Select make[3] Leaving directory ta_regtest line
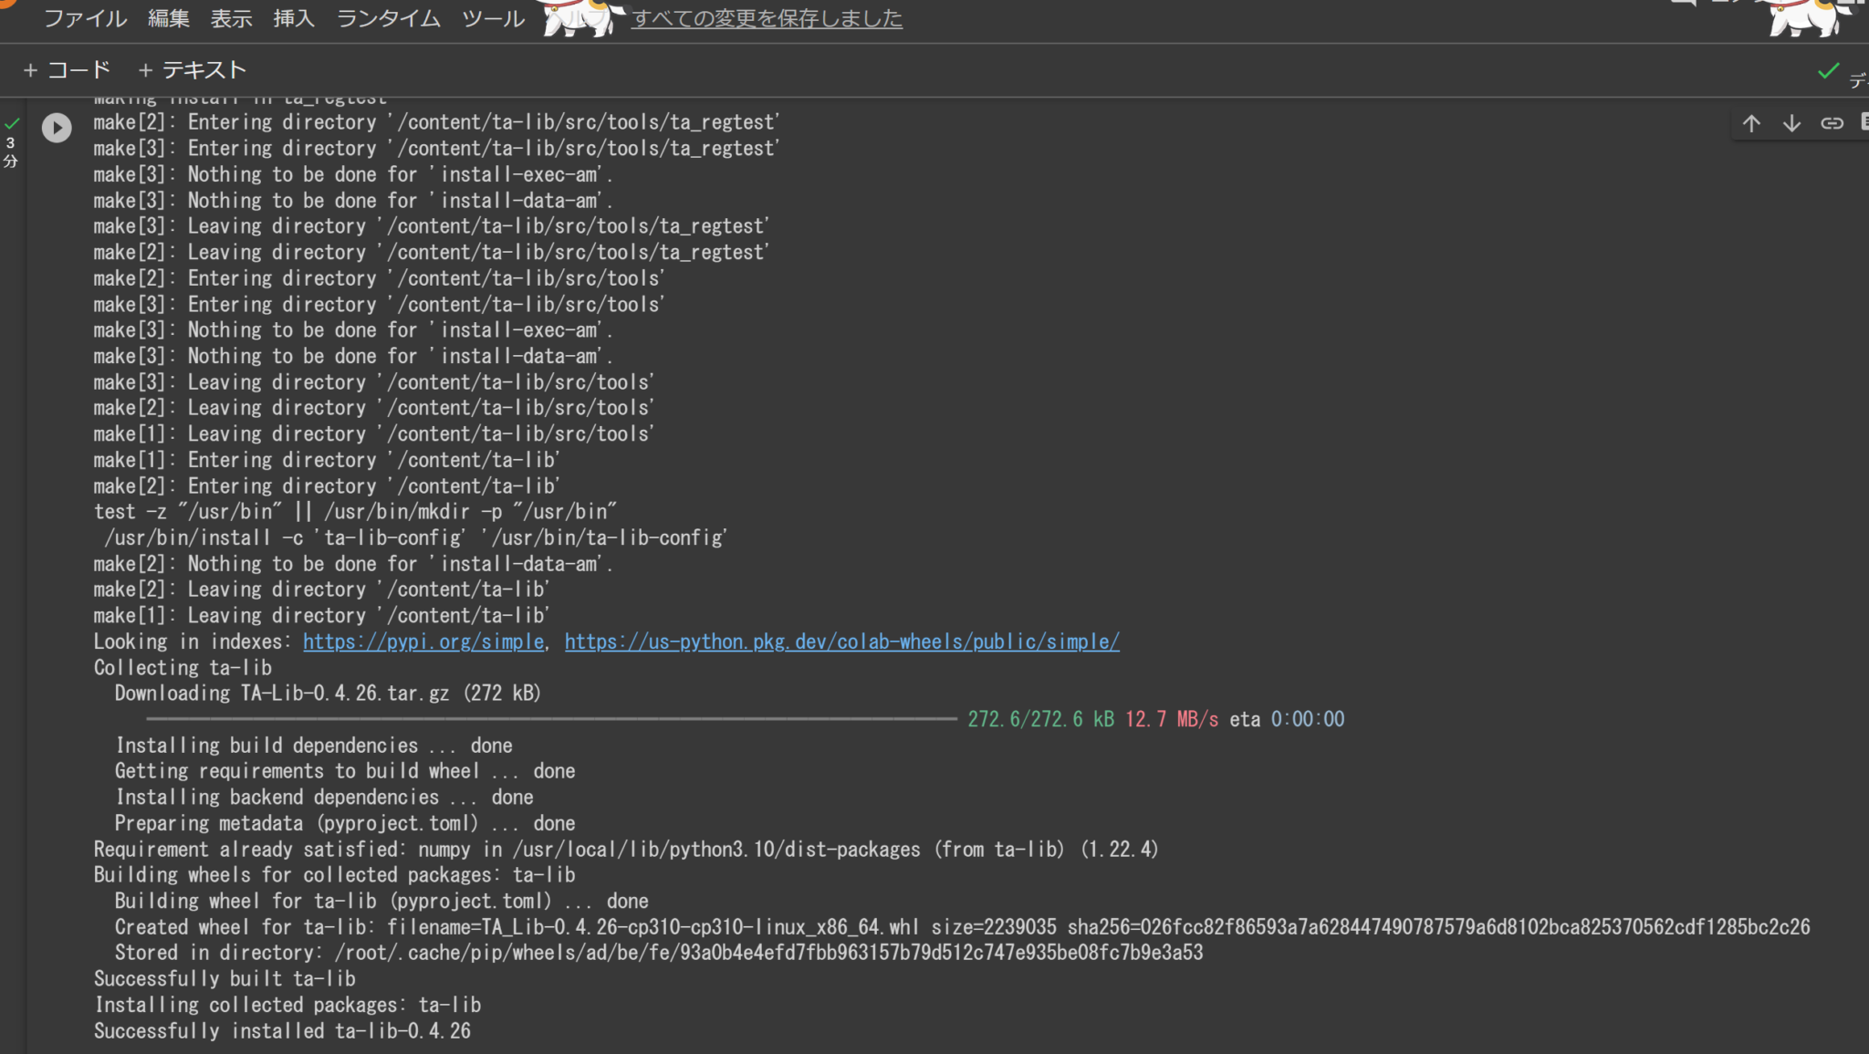Image resolution: width=1869 pixels, height=1054 pixels. click(x=432, y=225)
